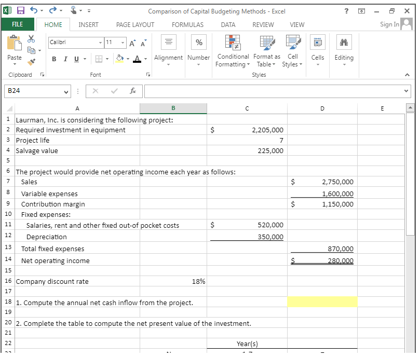Open the Calibri font name dropdown

pyautogui.click(x=100, y=43)
